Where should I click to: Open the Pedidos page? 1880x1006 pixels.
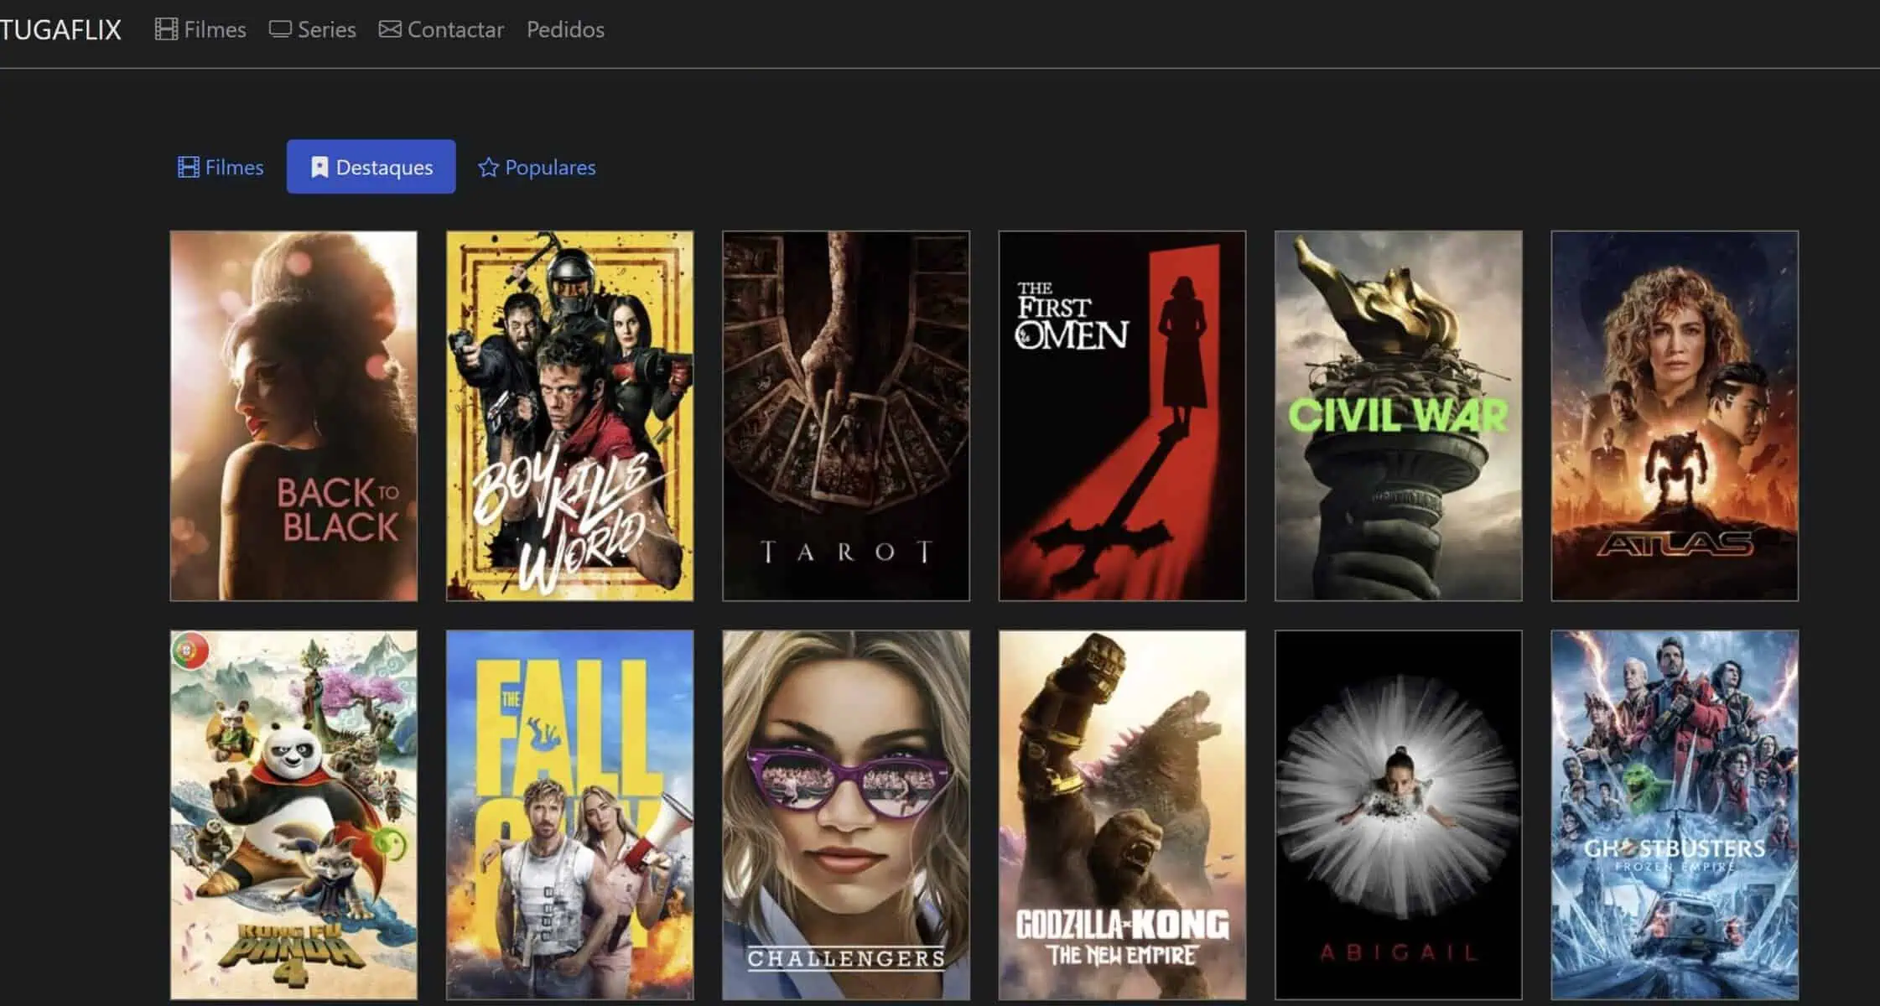point(565,30)
